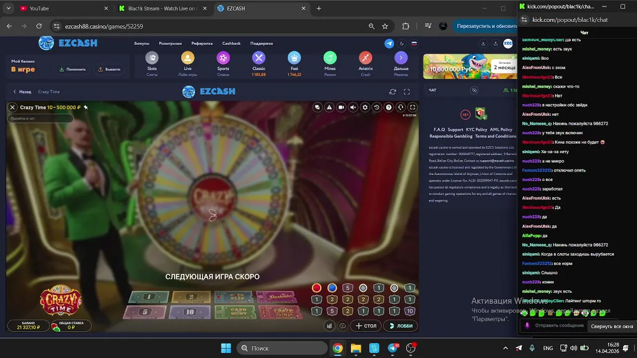Open the Поддержка menu item
The width and height of the screenshot is (637, 358).
262,43
